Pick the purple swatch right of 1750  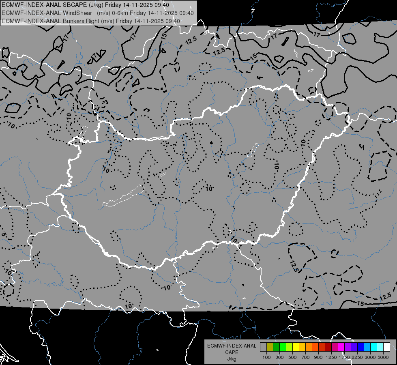[x=348, y=347]
